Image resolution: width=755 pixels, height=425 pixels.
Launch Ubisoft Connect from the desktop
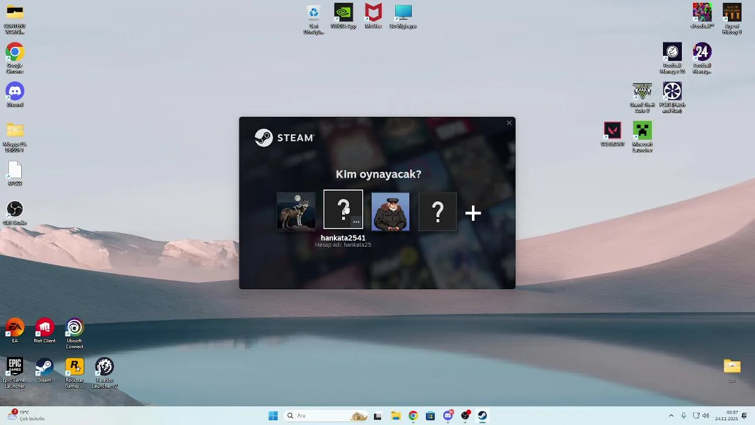pyautogui.click(x=74, y=334)
